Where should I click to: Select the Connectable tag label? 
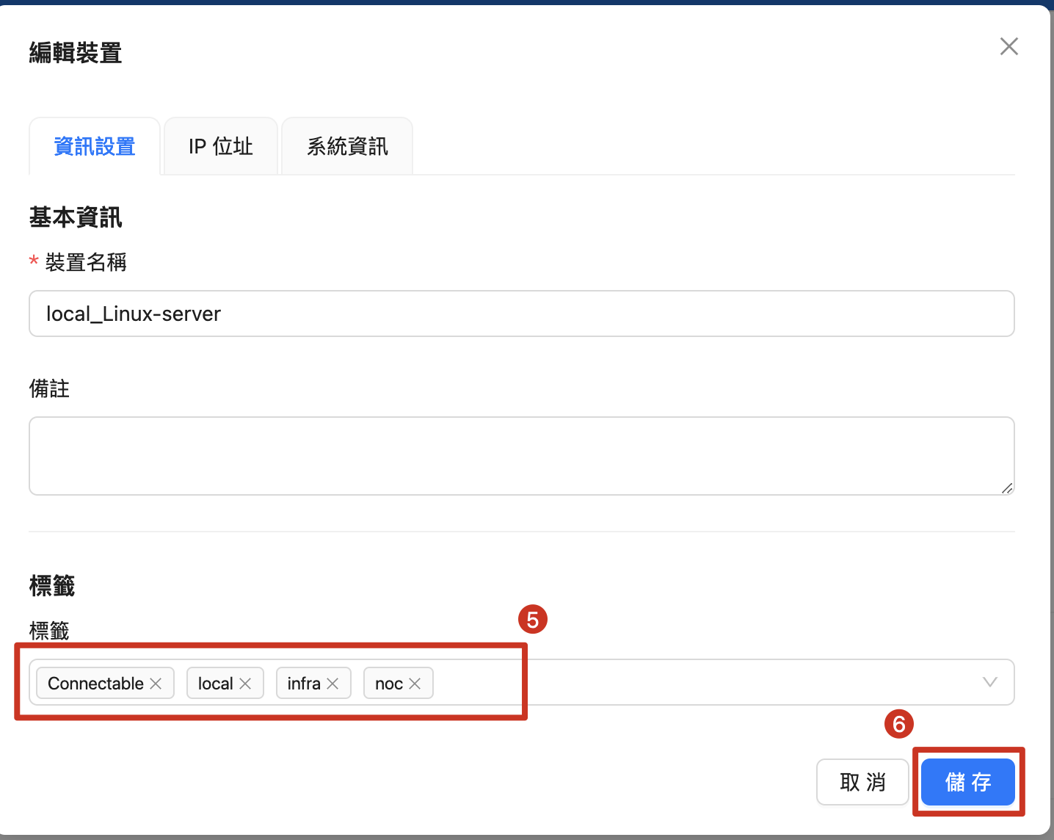[95, 684]
